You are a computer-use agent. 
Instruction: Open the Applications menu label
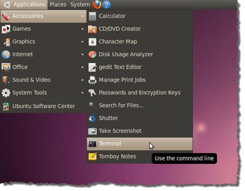(30, 5)
